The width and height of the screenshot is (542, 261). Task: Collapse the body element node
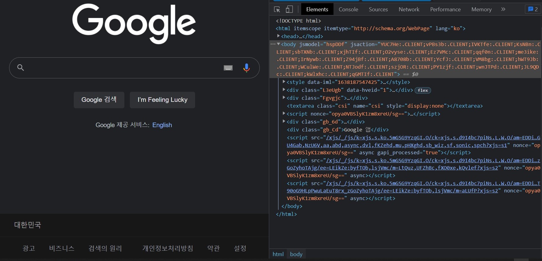pos(278,44)
